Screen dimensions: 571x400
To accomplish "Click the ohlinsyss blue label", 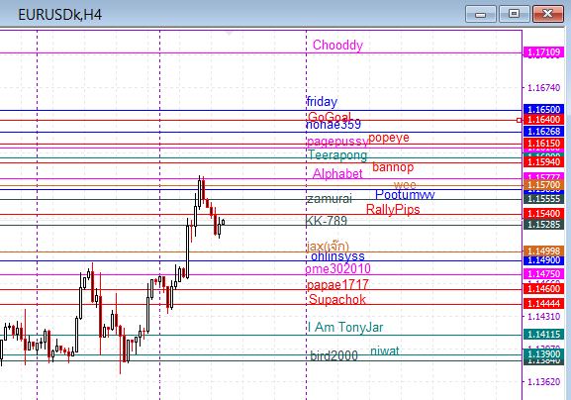I will point(337,256).
